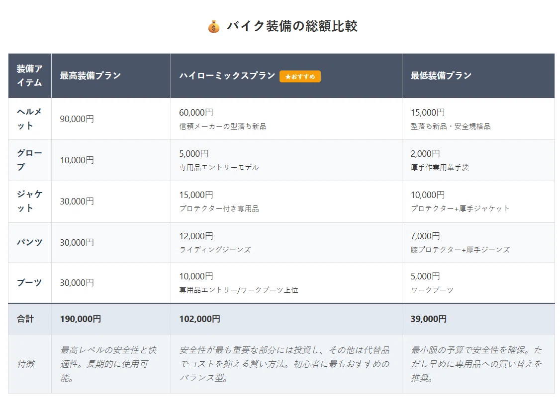The width and height of the screenshot is (560, 399).
Task: Click 厚手作業用革手袋 description
Action: [x=440, y=167]
